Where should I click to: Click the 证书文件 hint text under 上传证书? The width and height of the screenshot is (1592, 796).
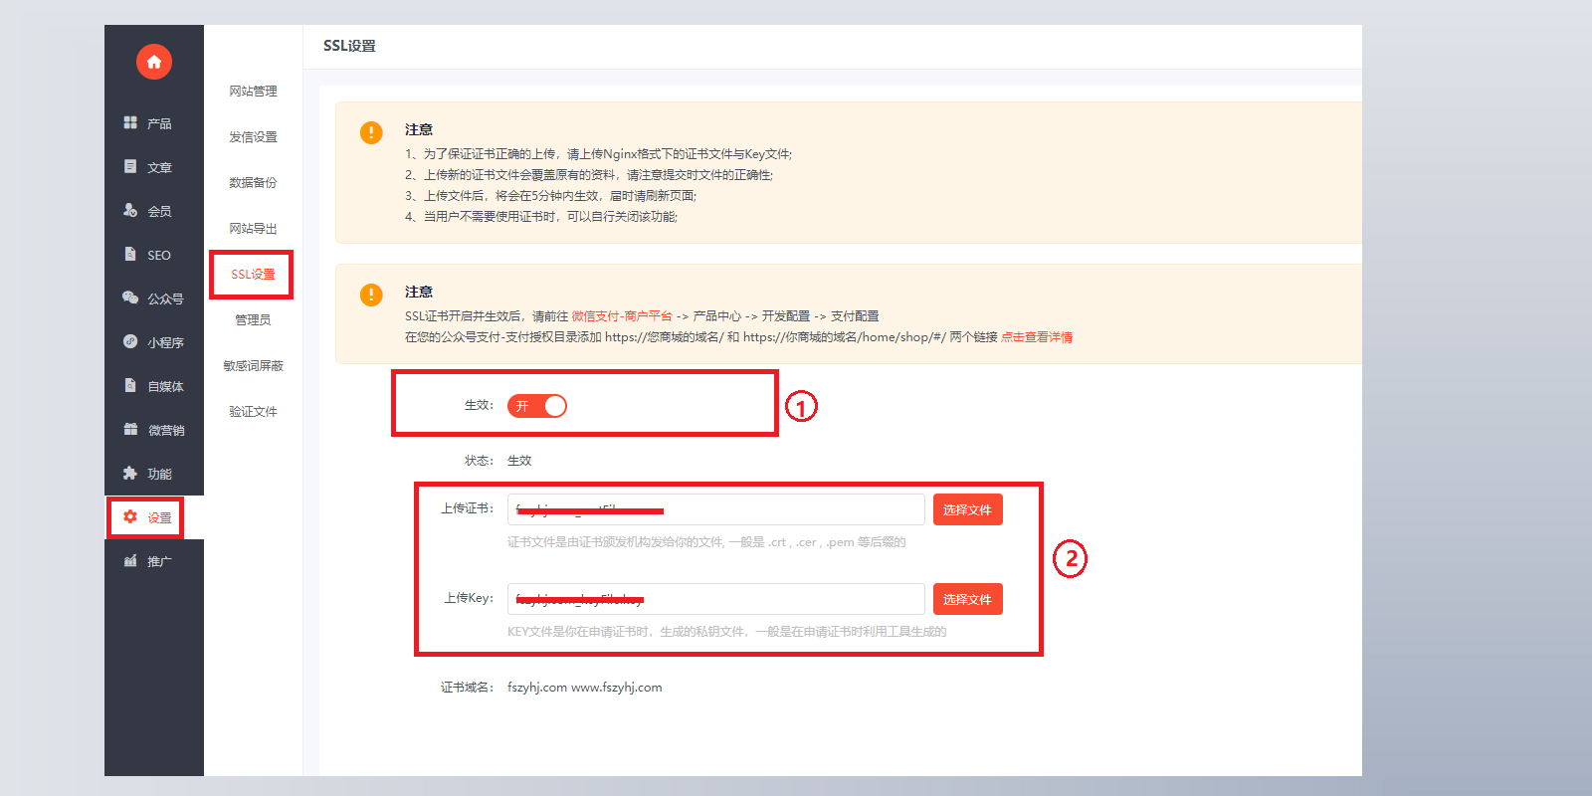(706, 542)
